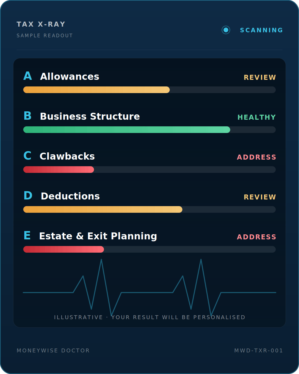The width and height of the screenshot is (299, 374).
Task: Click the letter E category icon
Action: pos(27,235)
